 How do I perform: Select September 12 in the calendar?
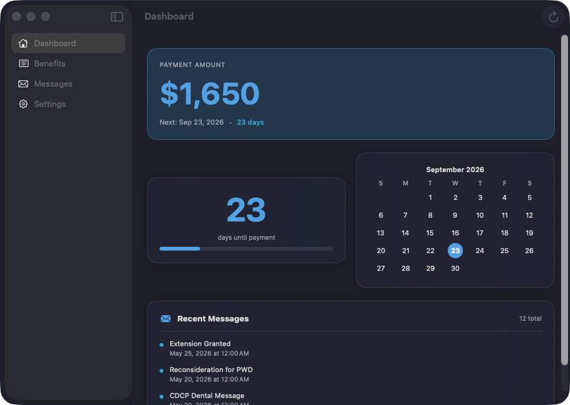tap(529, 215)
